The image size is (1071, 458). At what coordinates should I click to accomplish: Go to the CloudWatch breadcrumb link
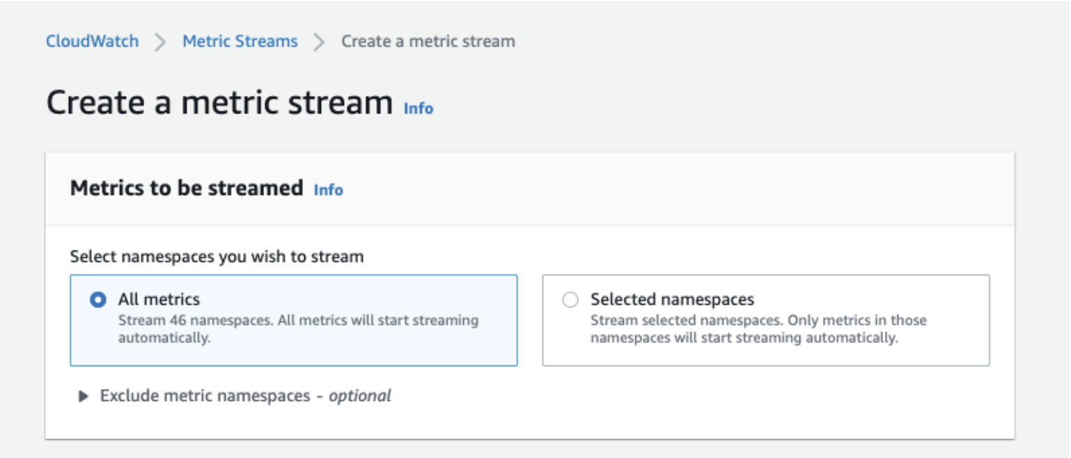[92, 41]
